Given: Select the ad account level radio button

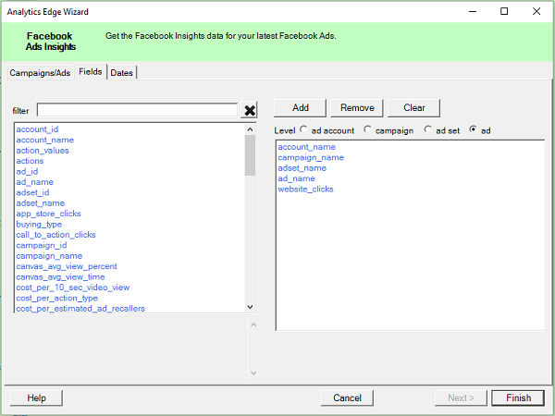Looking at the screenshot, I should 303,129.
